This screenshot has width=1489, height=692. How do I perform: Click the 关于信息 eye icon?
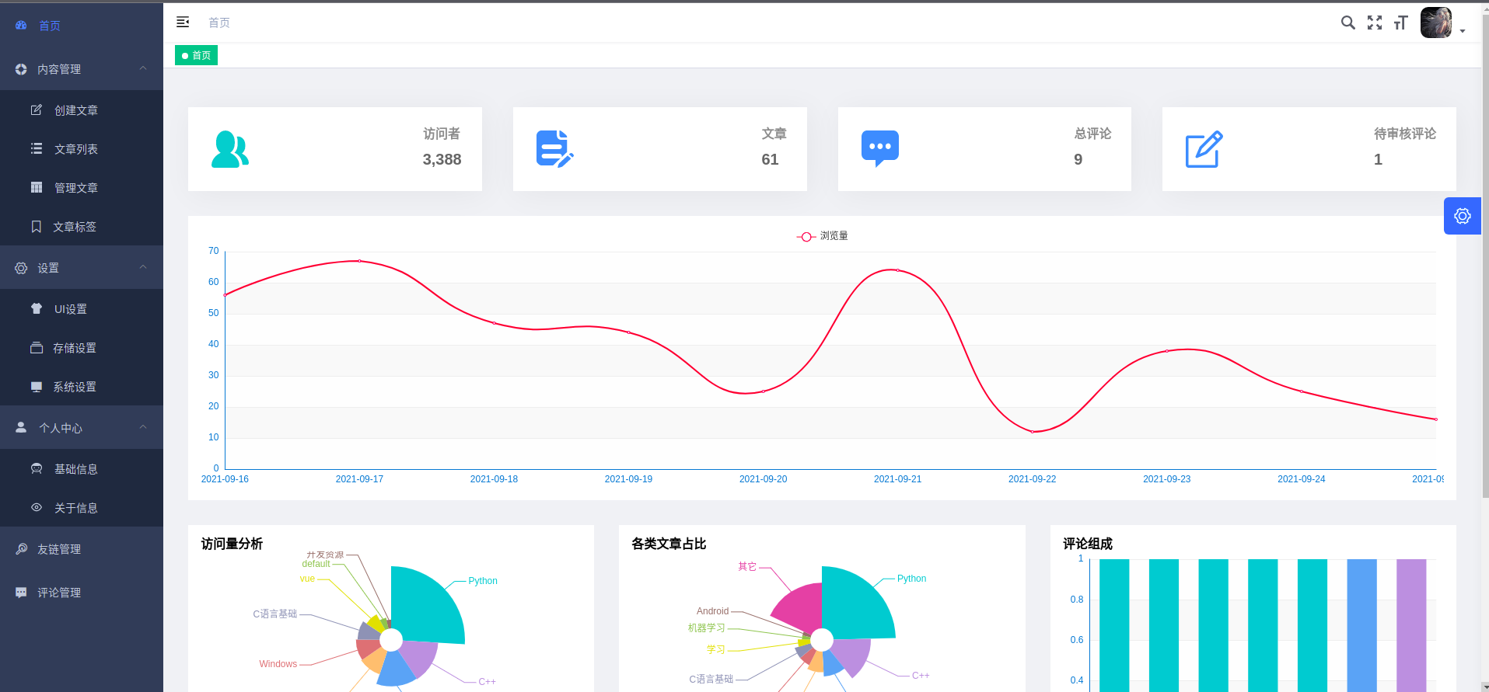37,507
